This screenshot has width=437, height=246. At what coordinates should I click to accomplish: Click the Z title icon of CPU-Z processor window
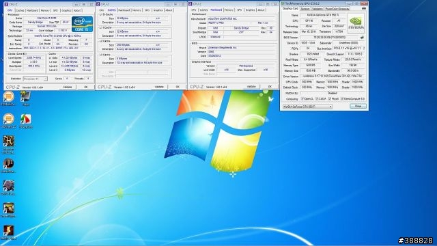pyautogui.click(x=7, y=5)
